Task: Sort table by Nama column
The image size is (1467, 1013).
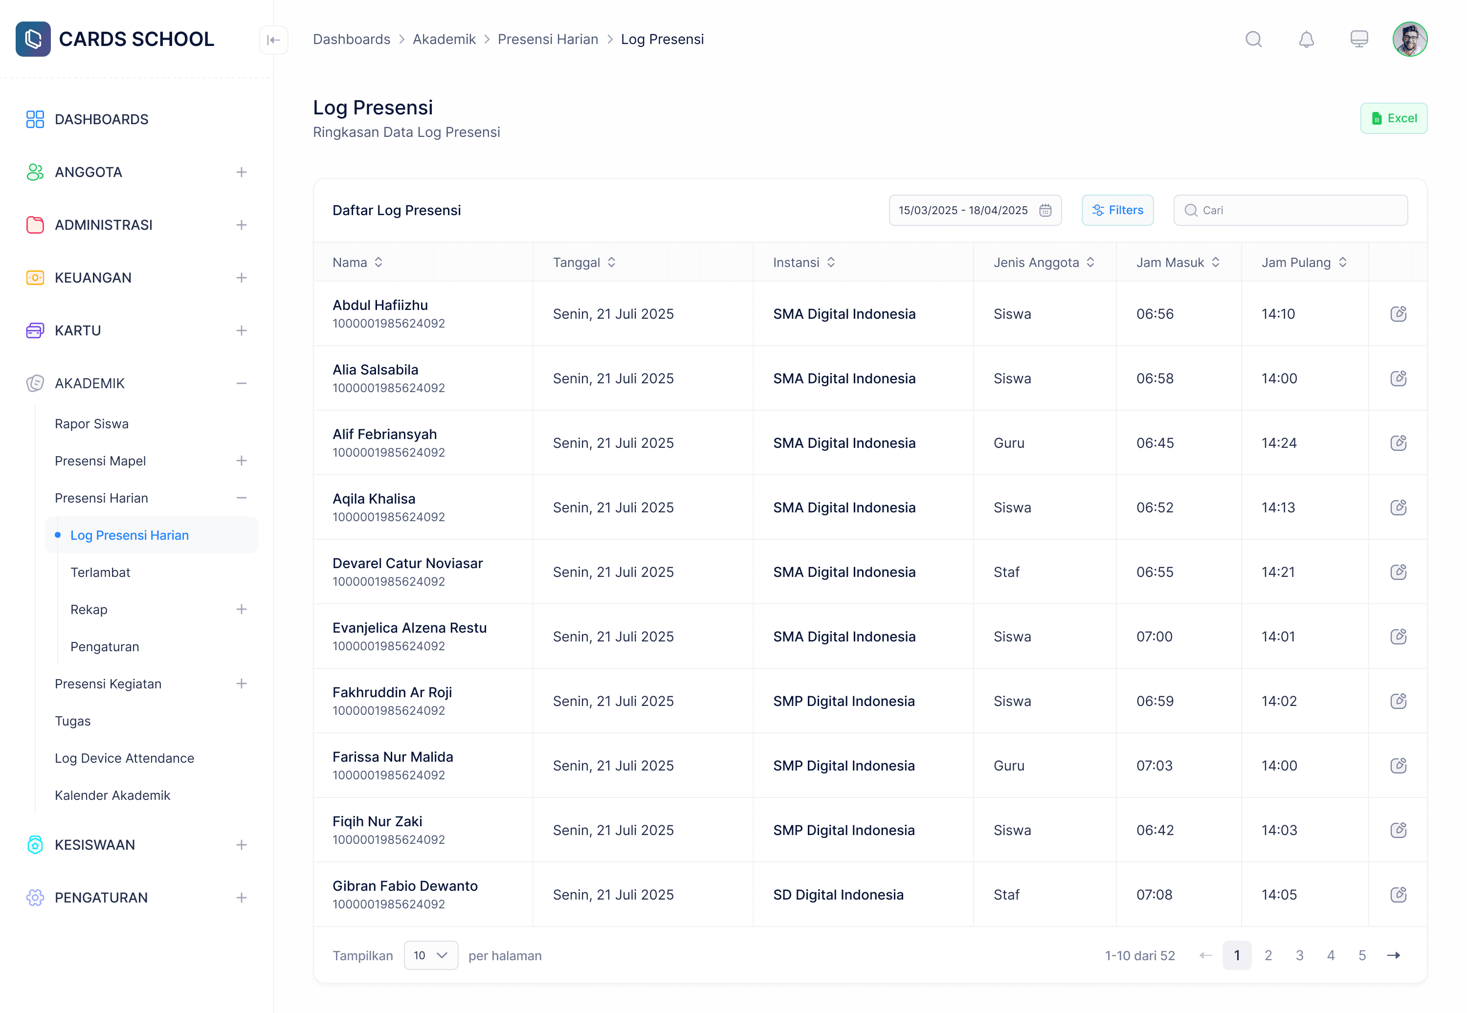Action: (x=378, y=262)
